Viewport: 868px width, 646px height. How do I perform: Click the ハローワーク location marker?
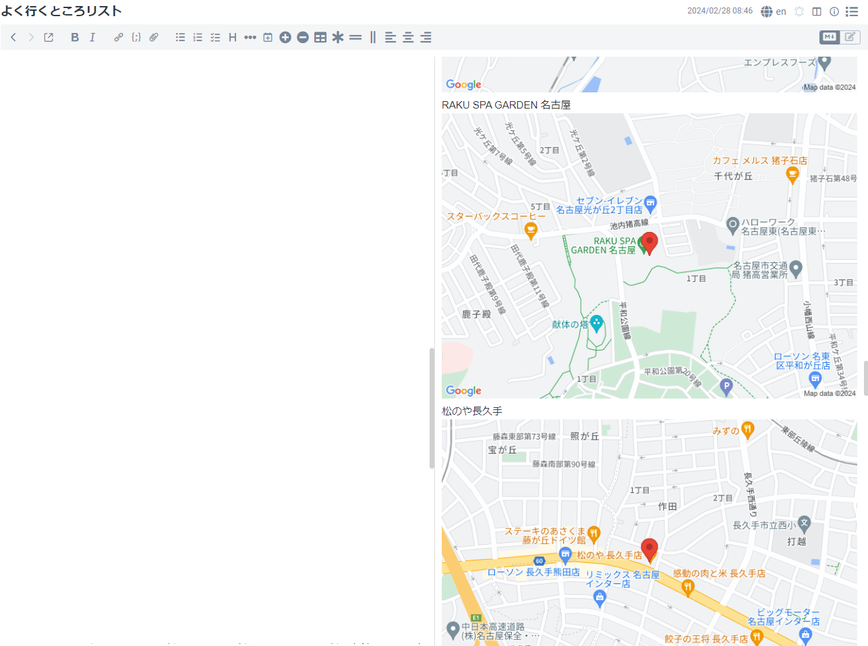coord(732,225)
